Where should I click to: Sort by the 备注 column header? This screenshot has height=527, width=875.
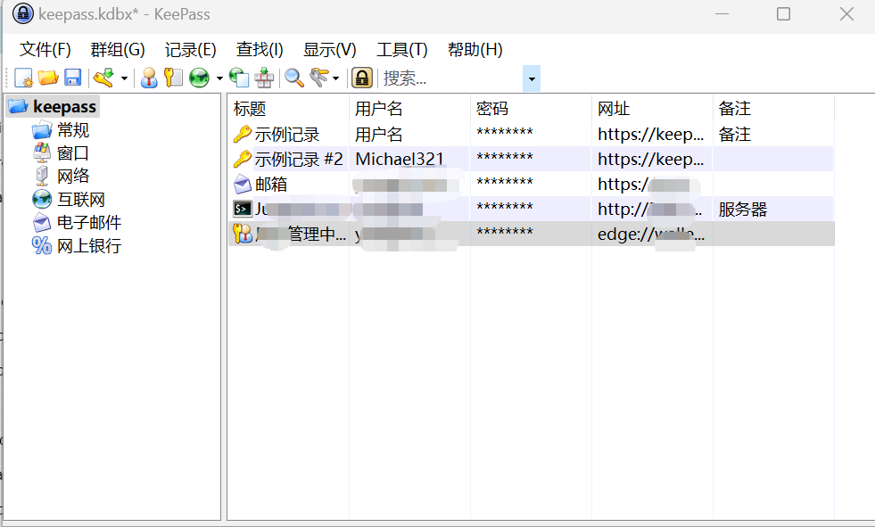pyautogui.click(x=773, y=108)
